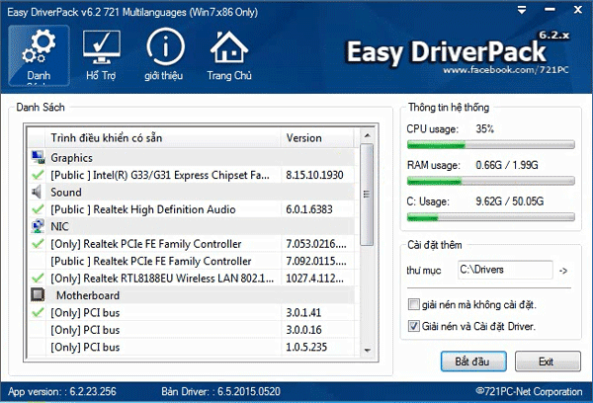Click the Graphics category monitor icon
Image resolution: width=593 pixels, height=403 pixels.
(38, 158)
